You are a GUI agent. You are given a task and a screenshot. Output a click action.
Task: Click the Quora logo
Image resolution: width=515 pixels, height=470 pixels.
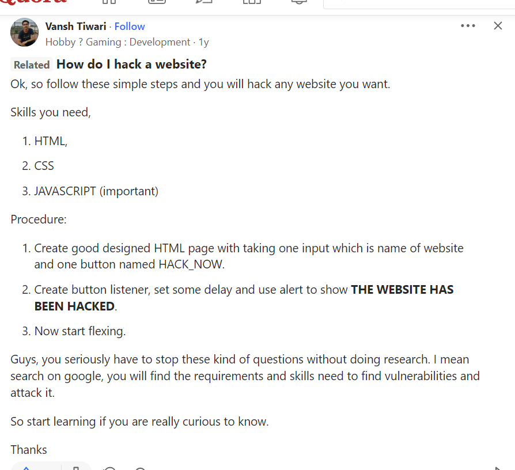33,3
